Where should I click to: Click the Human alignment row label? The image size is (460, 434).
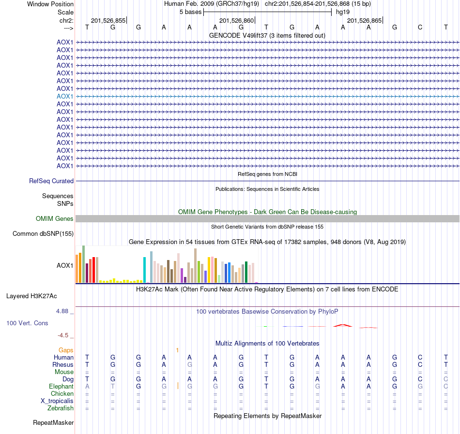(63, 357)
